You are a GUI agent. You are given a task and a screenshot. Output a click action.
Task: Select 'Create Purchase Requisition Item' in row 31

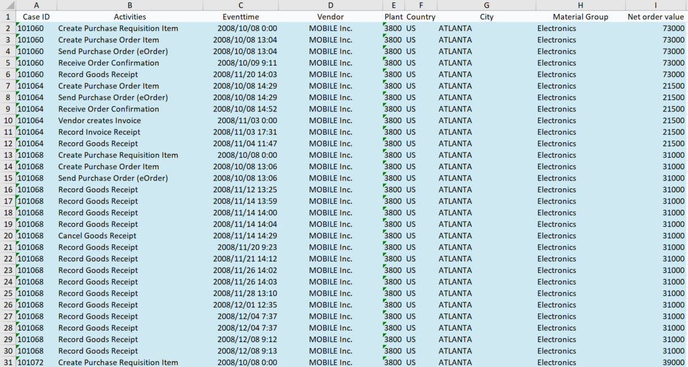130,362
